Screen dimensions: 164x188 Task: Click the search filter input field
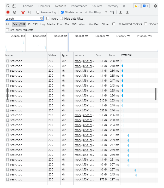pyautogui.click(x=22, y=19)
